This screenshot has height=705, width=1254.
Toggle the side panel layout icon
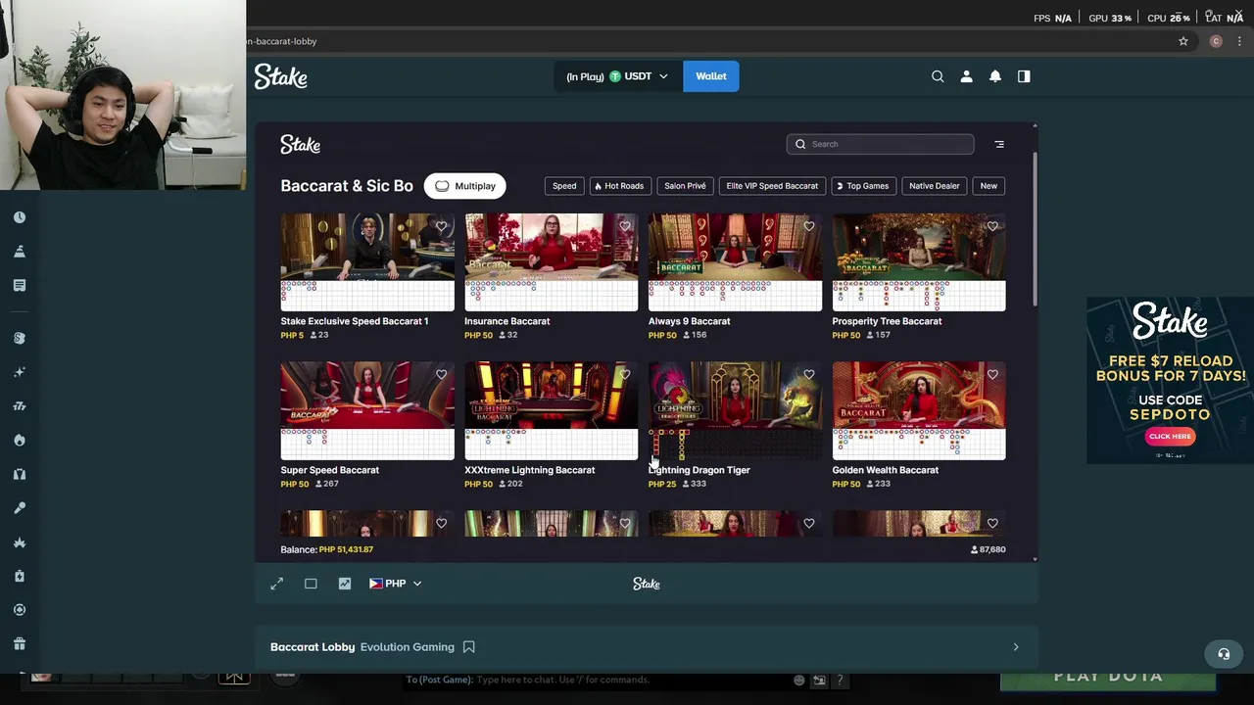click(x=1024, y=76)
